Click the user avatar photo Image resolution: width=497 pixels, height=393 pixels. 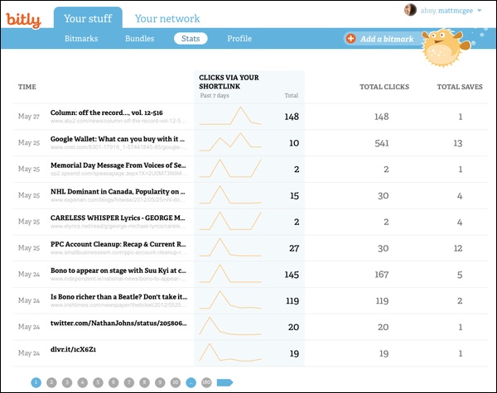pos(410,10)
